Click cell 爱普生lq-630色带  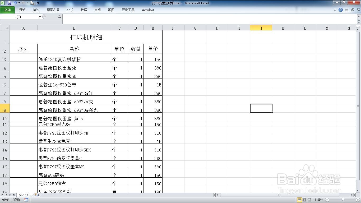point(74,83)
